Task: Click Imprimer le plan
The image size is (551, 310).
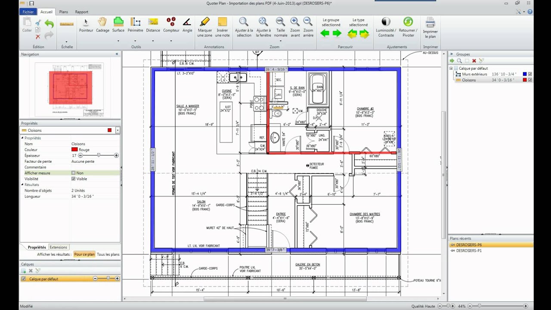Action: click(x=430, y=28)
